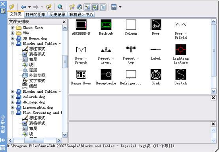This screenshot has height=152, width=219.
Task: Click the Home icon in the toolbar
Action: click(x=79, y=7)
